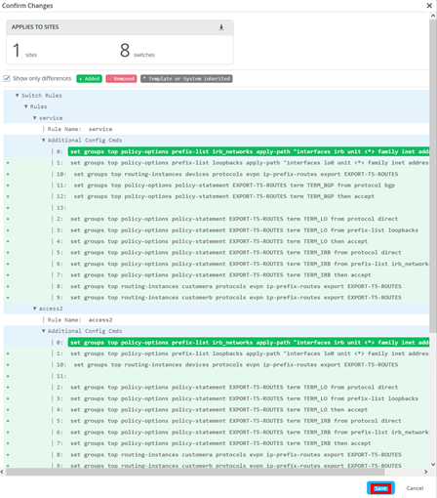Select service line 4 TERM_LO then accept
Image resolution: width=437 pixels, height=498 pixels.
tap(218, 241)
